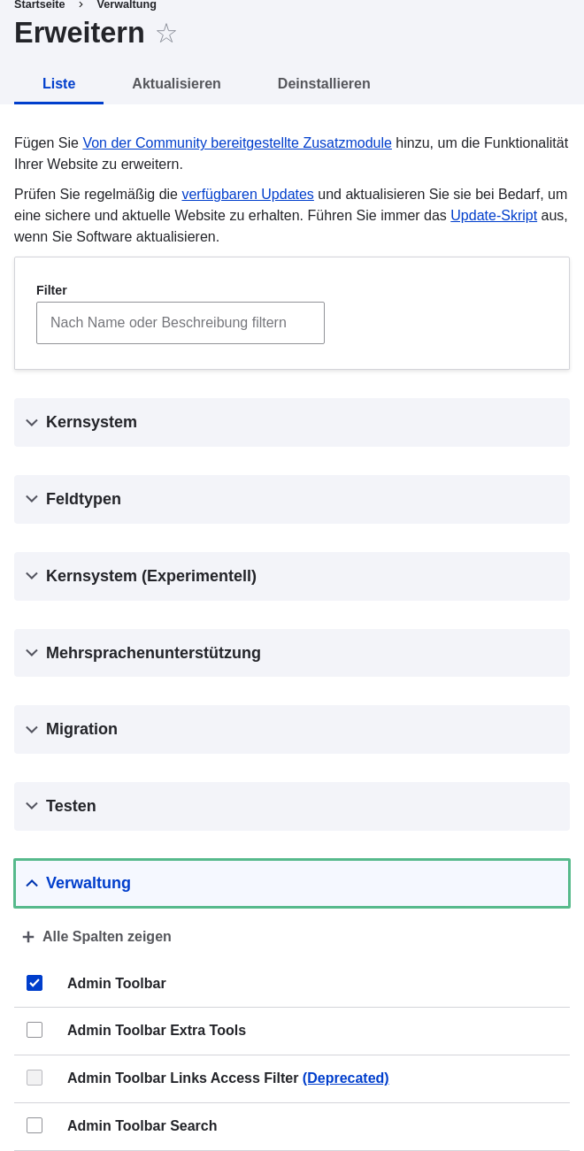Enable Admin Toolbar Extra Tools
Image resolution: width=584 pixels, height=1151 pixels.
click(35, 1030)
